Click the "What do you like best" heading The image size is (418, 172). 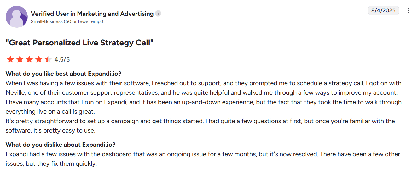point(63,74)
